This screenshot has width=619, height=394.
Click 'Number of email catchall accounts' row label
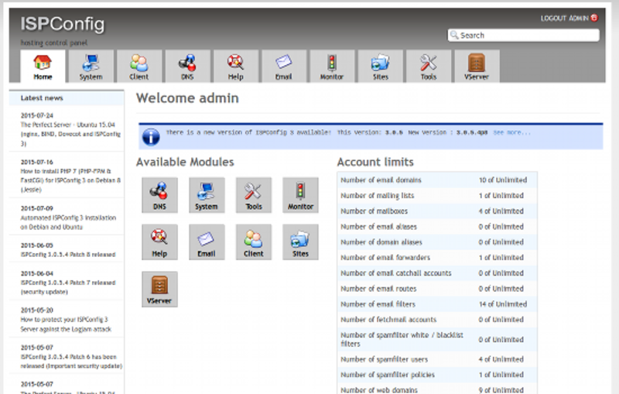click(x=396, y=273)
